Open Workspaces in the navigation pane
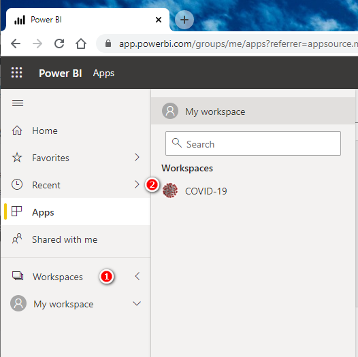 pos(76,277)
